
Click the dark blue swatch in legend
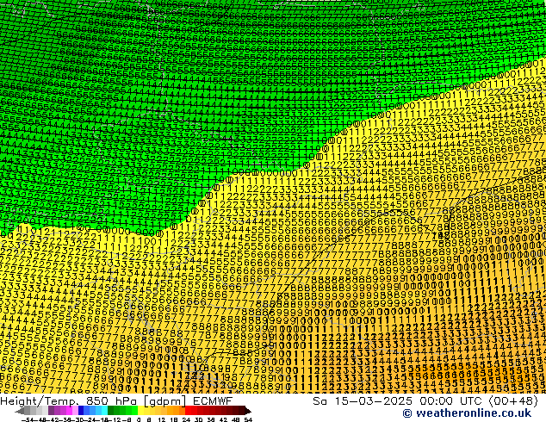(x=81, y=411)
